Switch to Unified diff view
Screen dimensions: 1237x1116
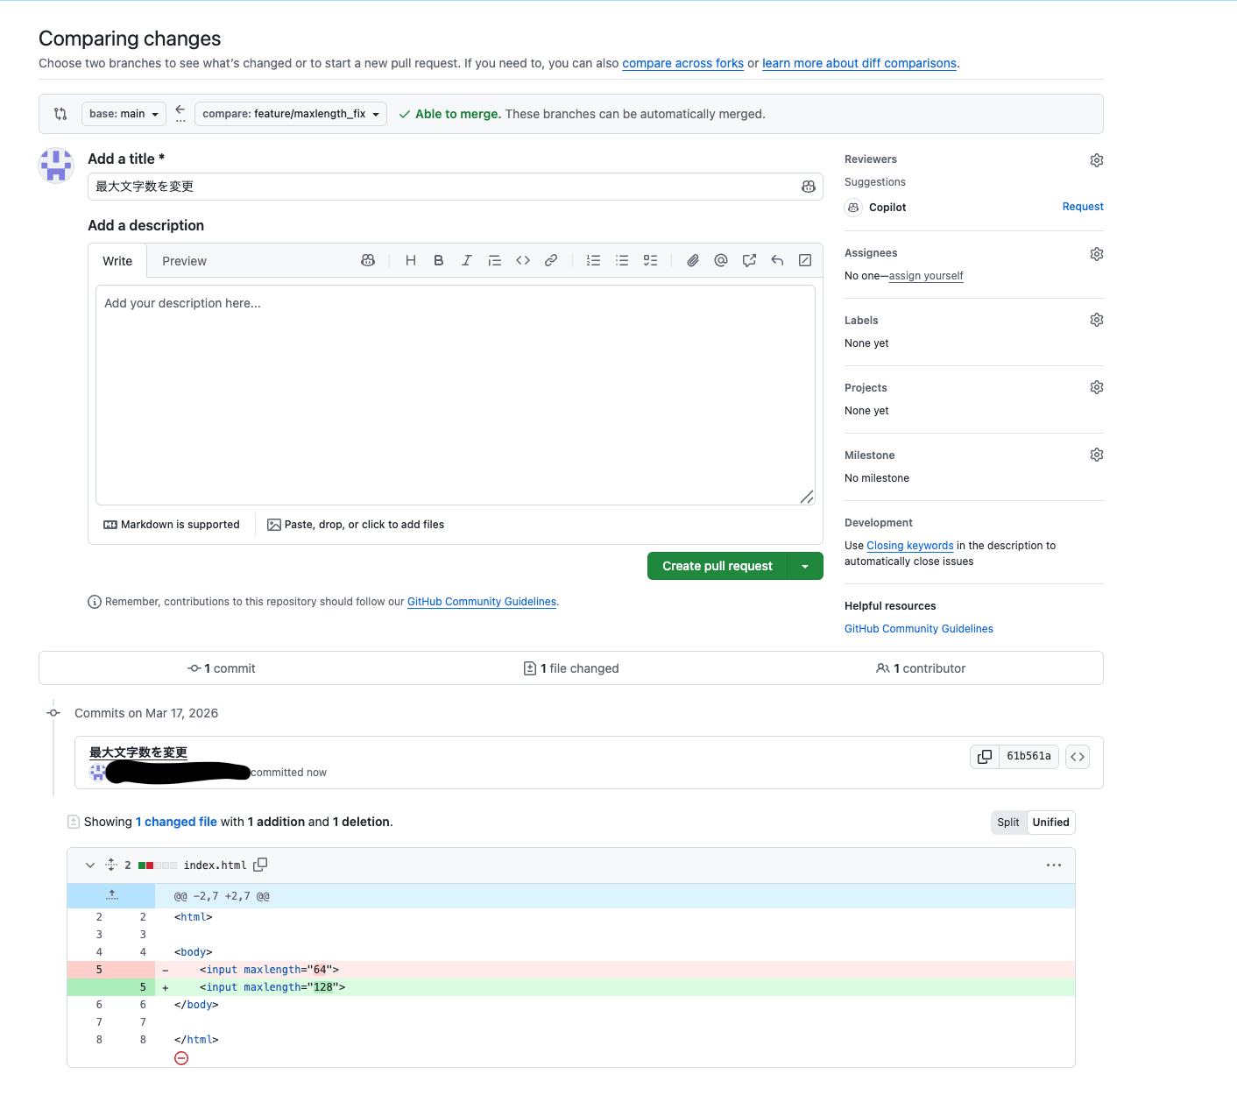tap(1050, 823)
